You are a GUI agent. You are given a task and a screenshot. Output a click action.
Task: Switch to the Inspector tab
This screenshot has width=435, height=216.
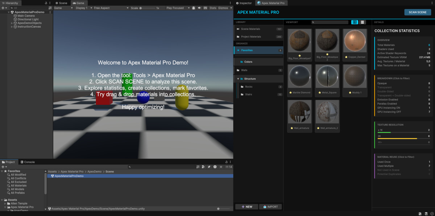[x=244, y=3]
